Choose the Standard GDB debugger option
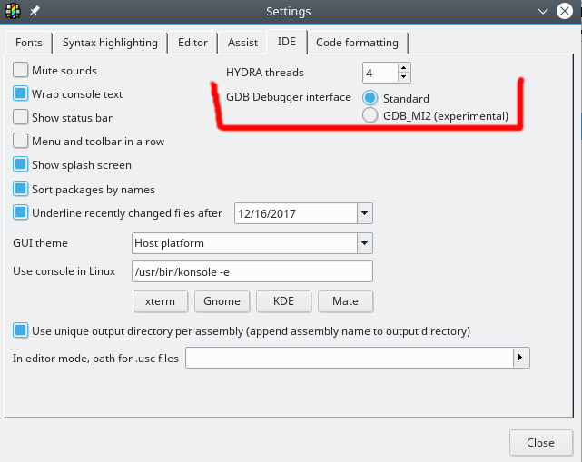 click(x=370, y=98)
